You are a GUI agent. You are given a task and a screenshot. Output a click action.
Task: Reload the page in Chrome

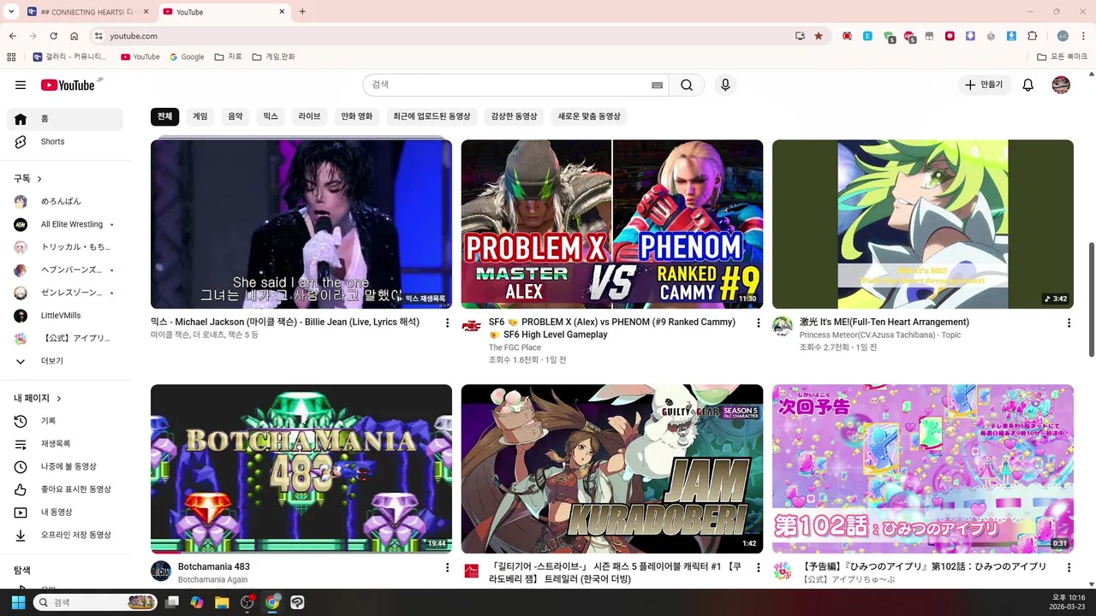coord(53,36)
